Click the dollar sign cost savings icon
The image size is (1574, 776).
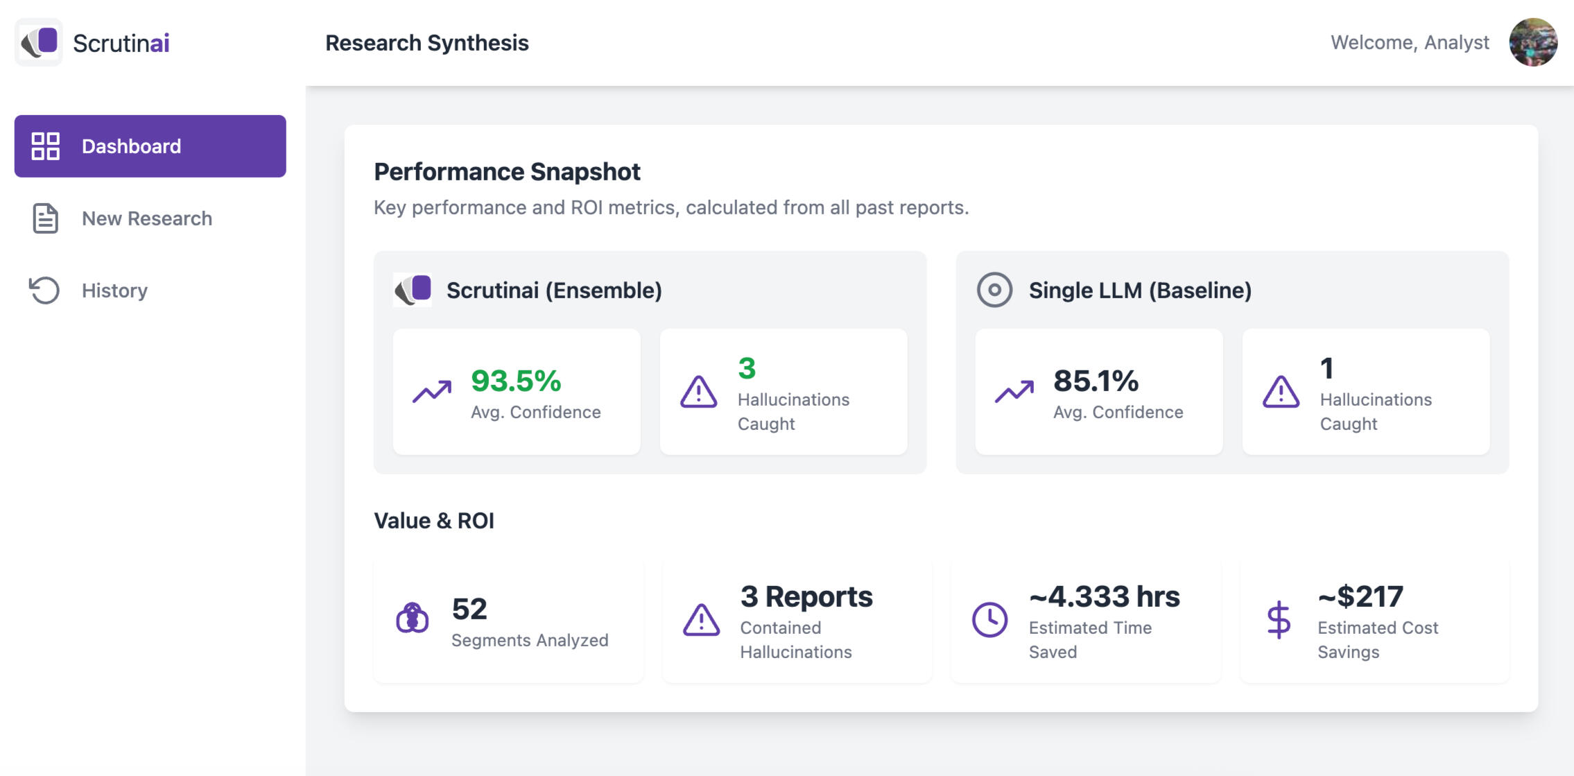point(1278,619)
